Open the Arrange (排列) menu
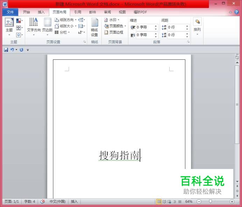Screen dimensions: 242x207 click(197, 27)
